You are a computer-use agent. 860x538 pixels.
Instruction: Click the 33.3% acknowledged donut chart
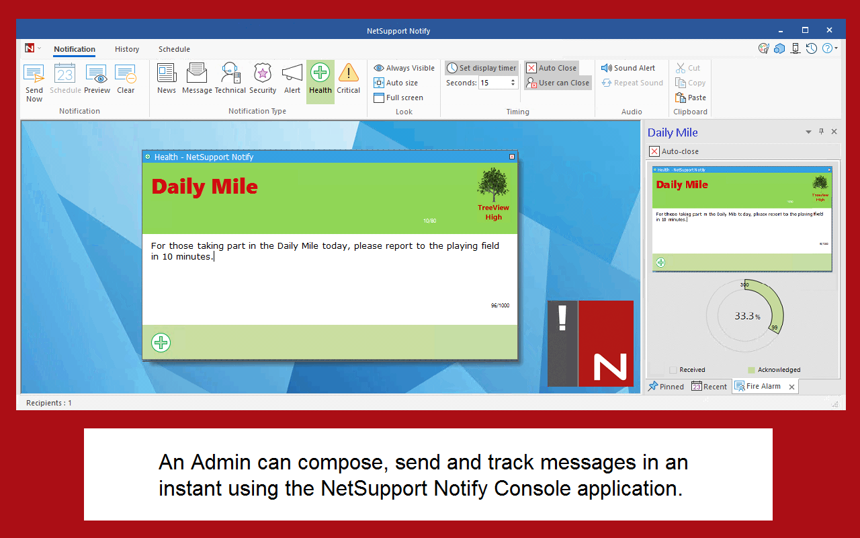pos(744,316)
